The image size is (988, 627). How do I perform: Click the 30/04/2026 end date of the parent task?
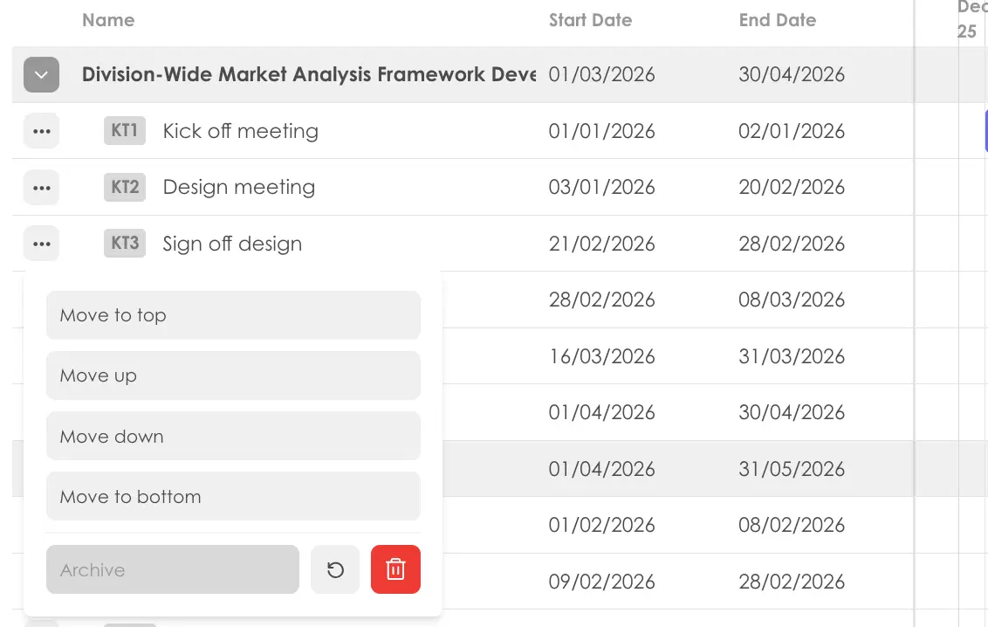click(x=792, y=74)
